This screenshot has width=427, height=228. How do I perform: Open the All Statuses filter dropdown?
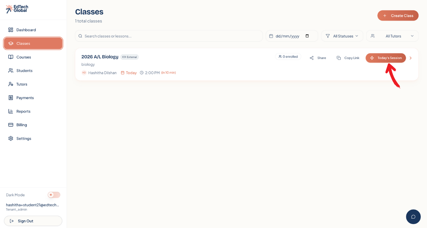click(x=342, y=36)
